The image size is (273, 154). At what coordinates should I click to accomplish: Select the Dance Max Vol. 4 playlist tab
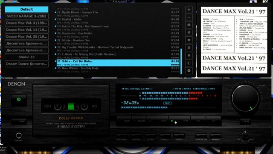26,23
